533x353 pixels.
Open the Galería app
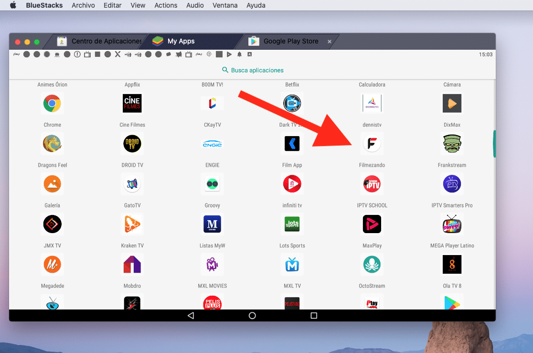53,184
